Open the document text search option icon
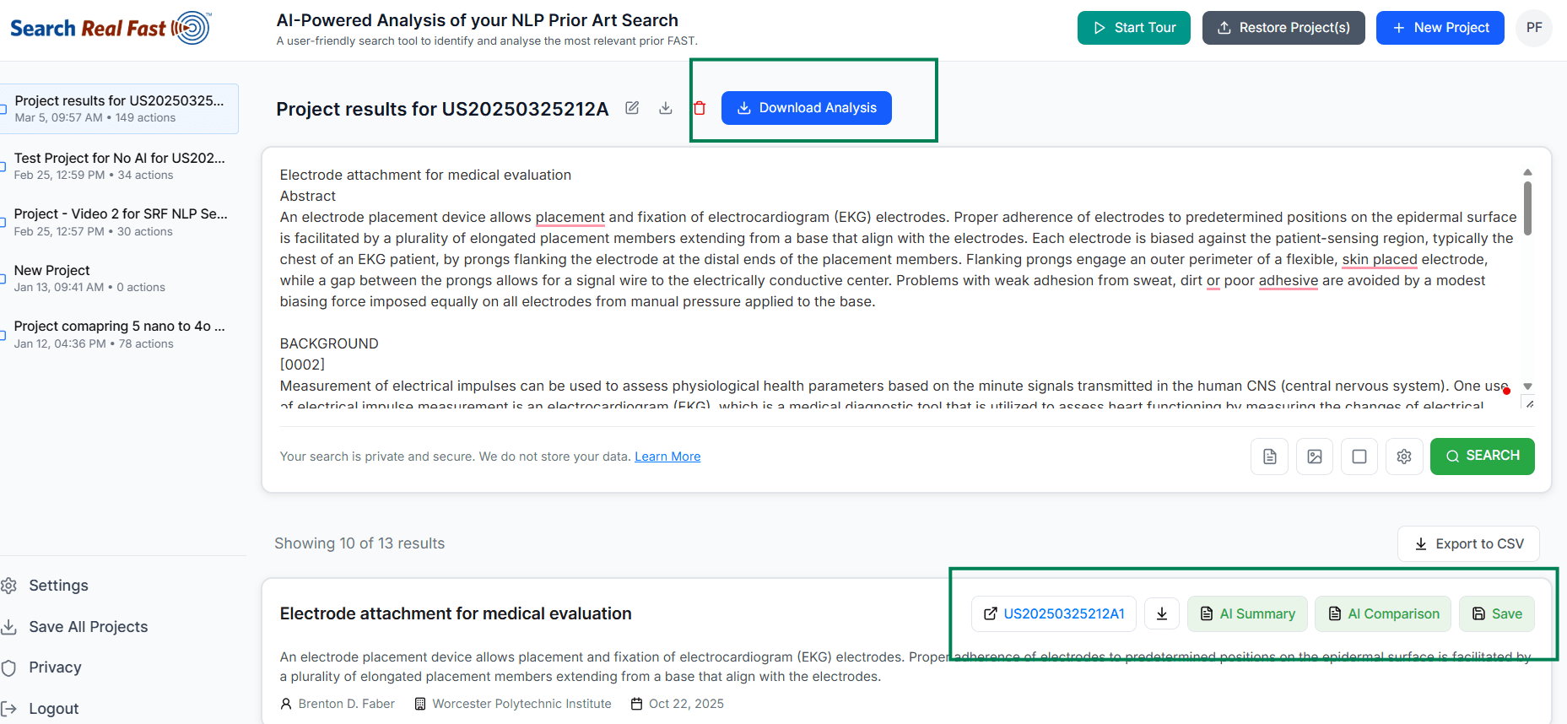 (x=1269, y=456)
